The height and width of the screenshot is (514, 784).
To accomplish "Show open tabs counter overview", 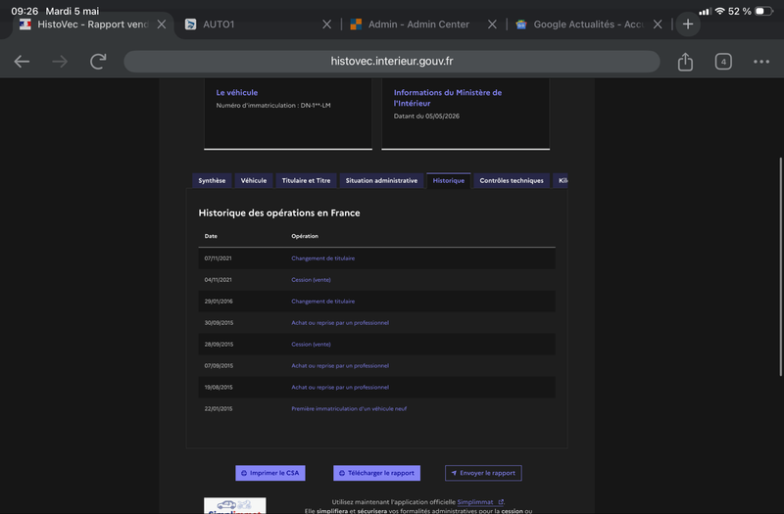I will 723,62.
